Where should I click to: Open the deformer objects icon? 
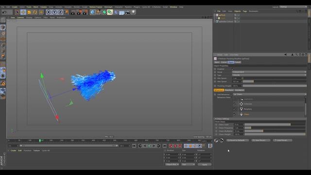pos(116,12)
